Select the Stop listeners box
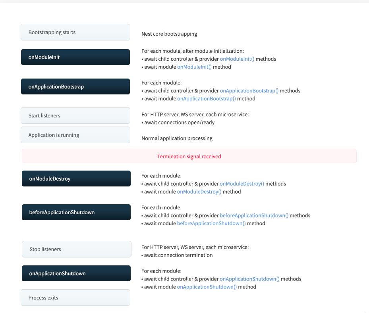 pyautogui.click(x=77, y=249)
